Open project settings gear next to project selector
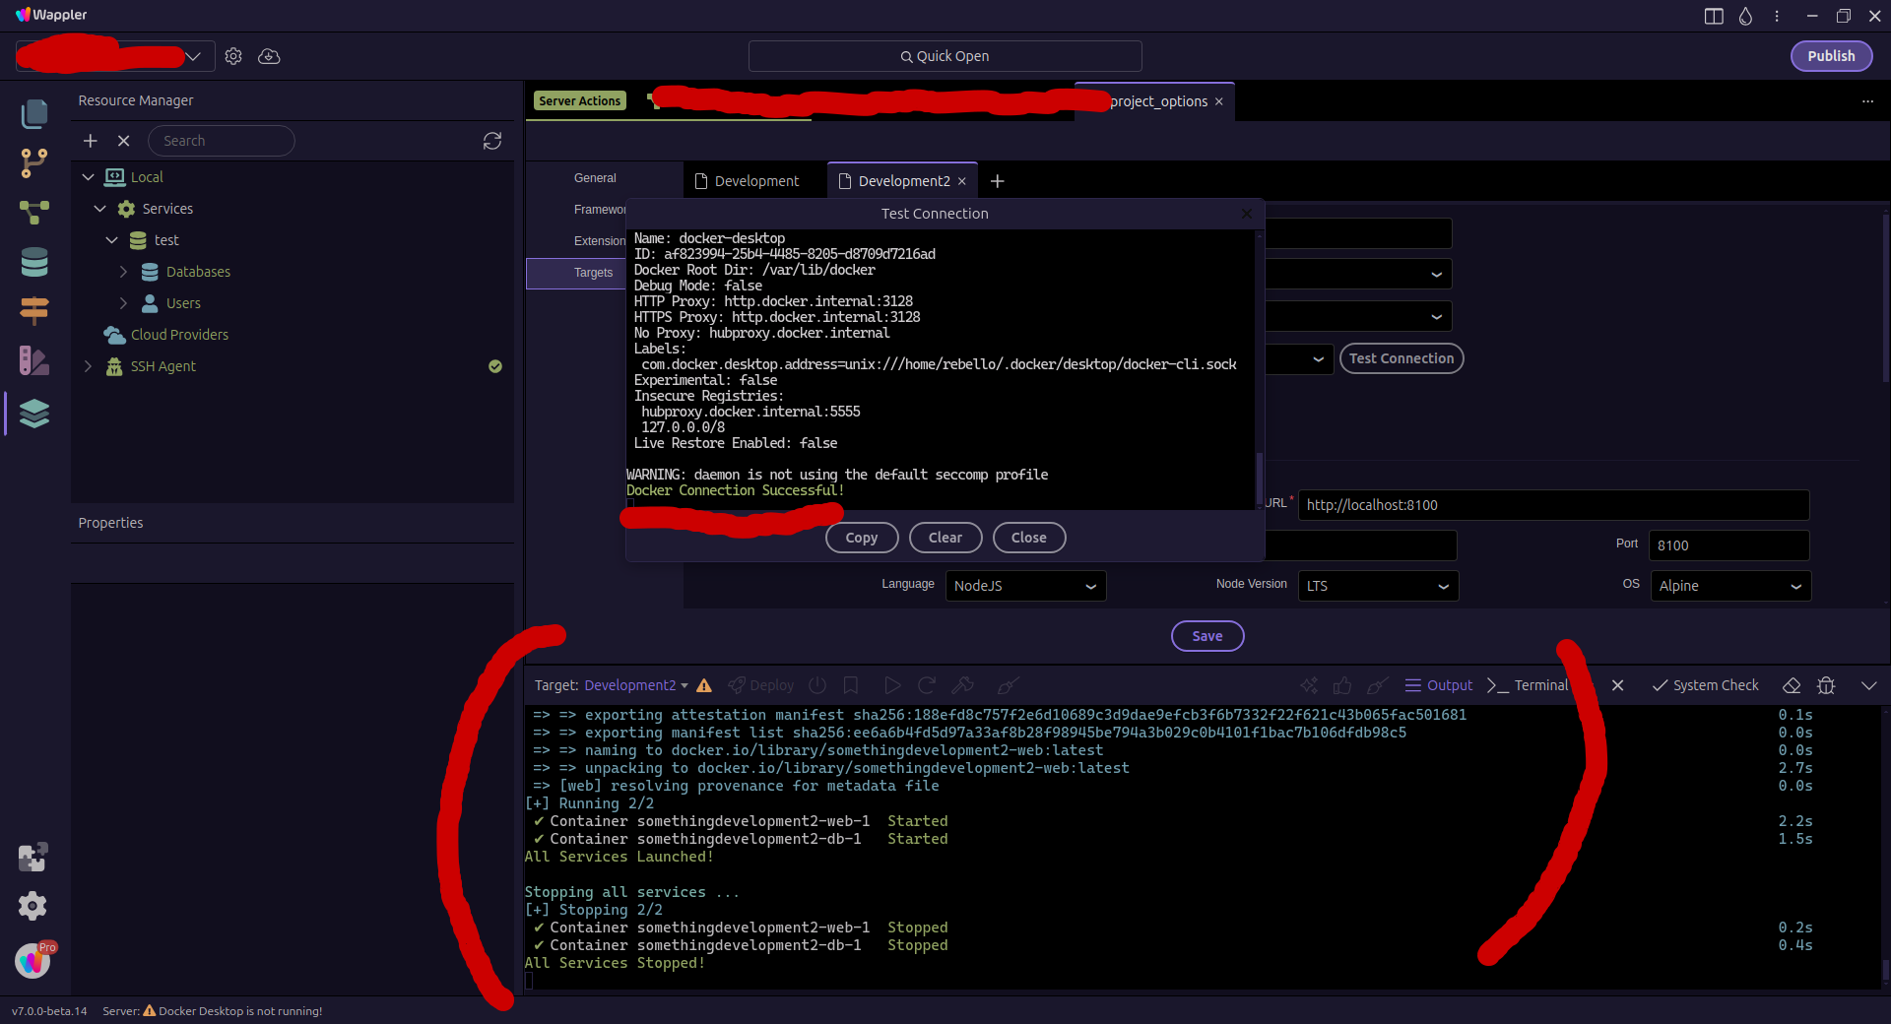This screenshot has height=1024, width=1891. point(233,56)
